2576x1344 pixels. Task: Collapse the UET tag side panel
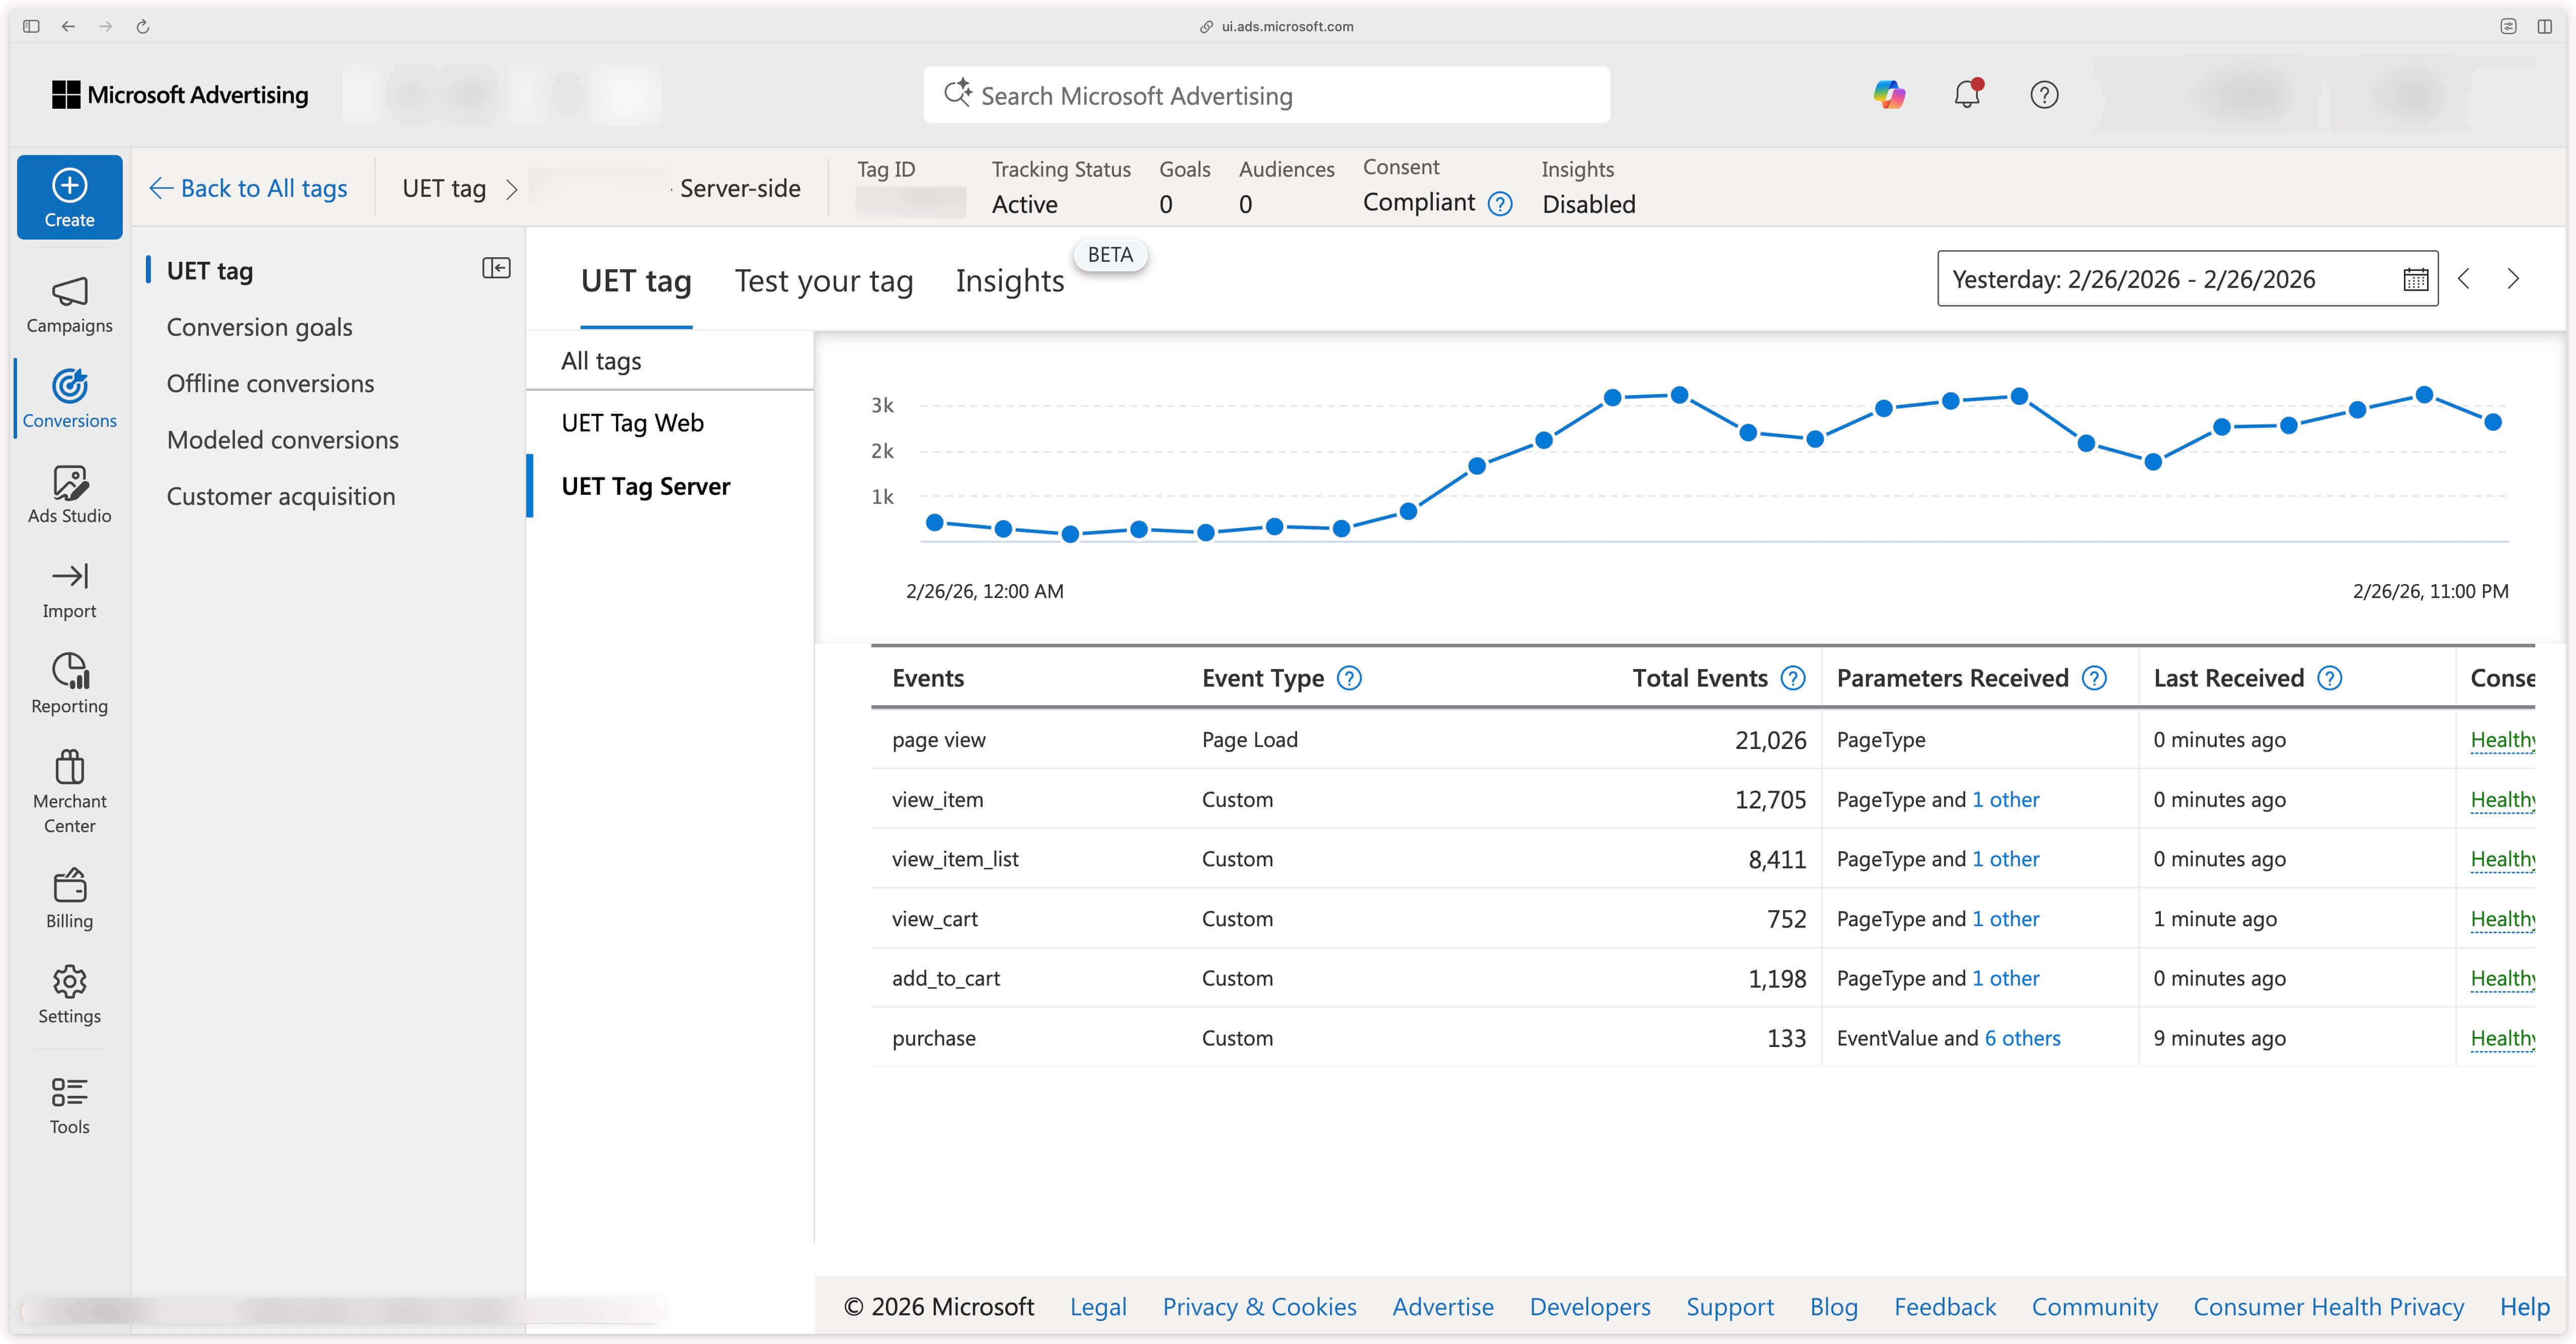coord(496,268)
